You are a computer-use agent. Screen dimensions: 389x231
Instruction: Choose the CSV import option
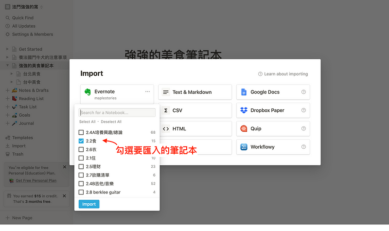pyautogui.click(x=196, y=110)
